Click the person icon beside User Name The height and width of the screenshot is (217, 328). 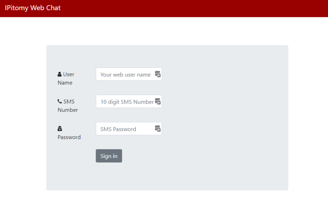tap(59, 74)
